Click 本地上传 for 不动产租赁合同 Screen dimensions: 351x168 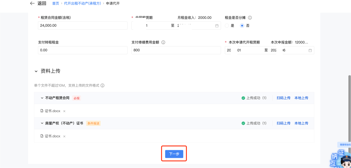coord(301,98)
